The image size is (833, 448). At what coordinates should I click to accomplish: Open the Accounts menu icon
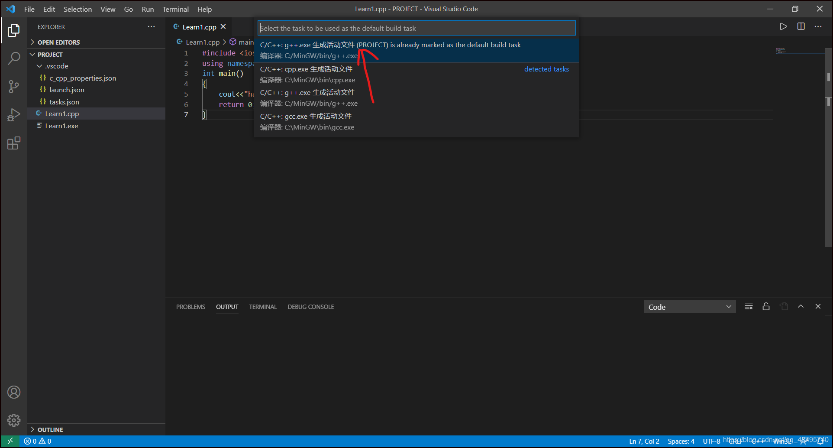[x=14, y=392]
